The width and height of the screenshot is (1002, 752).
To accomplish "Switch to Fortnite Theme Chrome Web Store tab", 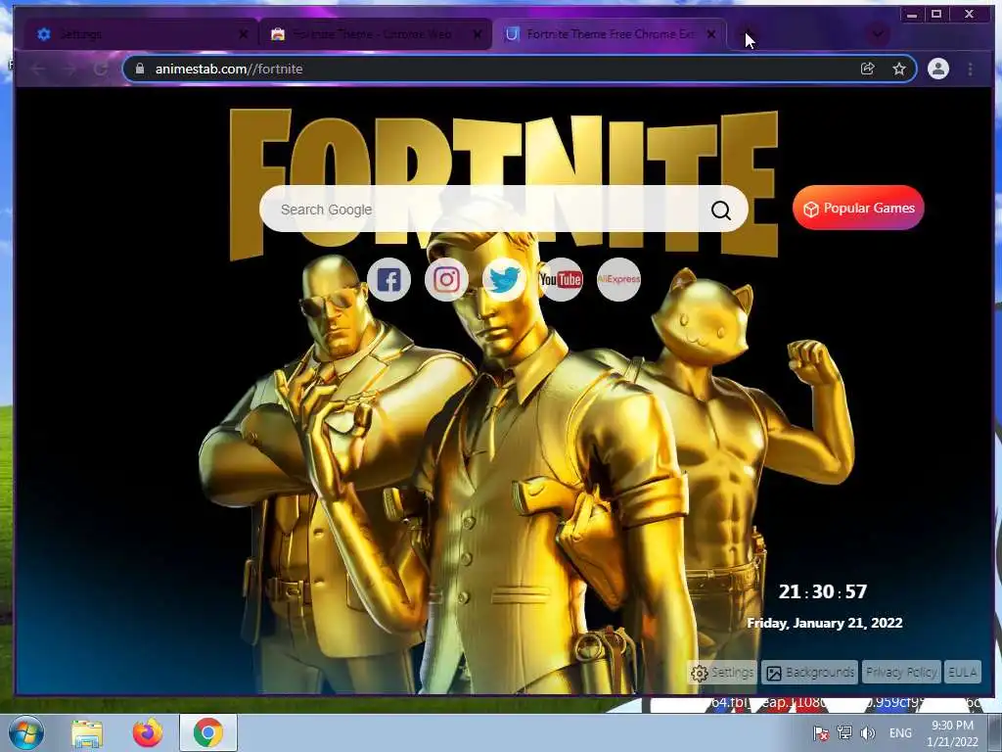I will coord(376,34).
